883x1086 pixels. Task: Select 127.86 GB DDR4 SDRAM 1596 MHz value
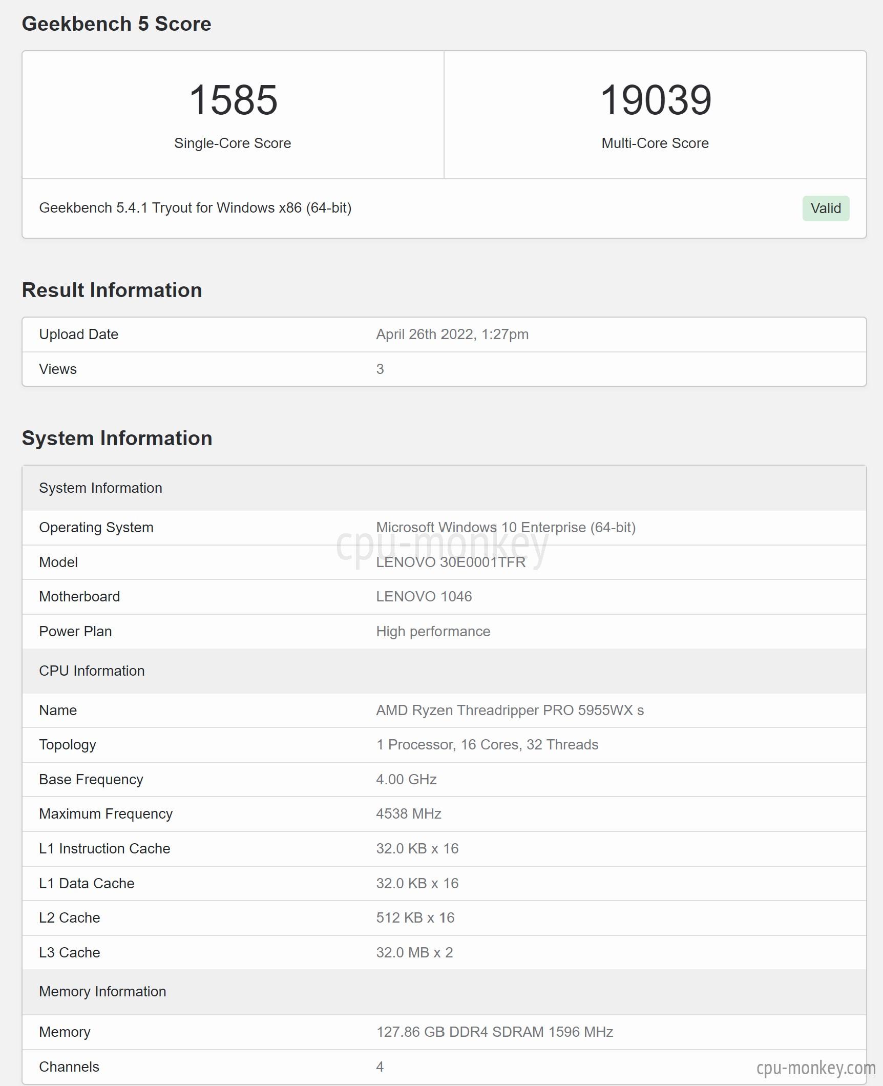click(x=495, y=1032)
